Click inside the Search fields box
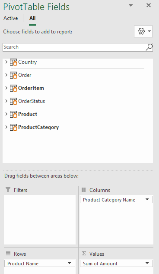Image resolution: width=159 pixels, height=274 pixels. tap(74, 47)
